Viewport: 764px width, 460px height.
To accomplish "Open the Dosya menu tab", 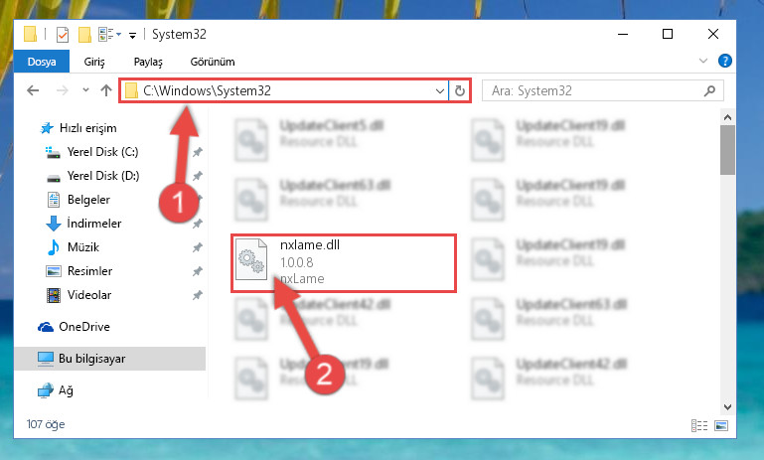I will [x=42, y=62].
